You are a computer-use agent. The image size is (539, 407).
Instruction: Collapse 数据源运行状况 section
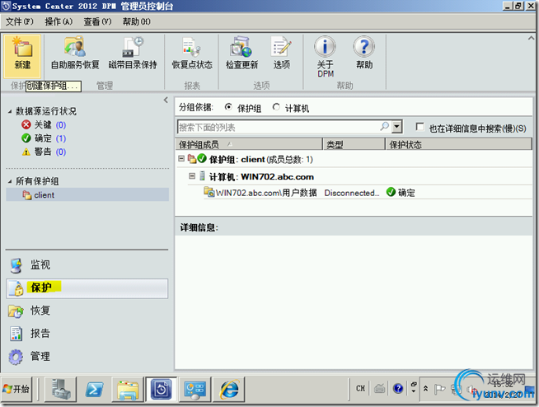click(x=10, y=111)
